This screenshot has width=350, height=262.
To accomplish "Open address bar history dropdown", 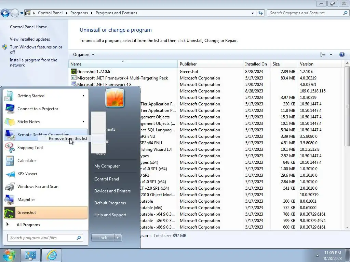I will point(253,13).
